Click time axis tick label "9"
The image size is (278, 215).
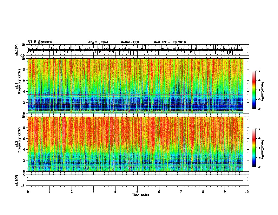click(225, 192)
